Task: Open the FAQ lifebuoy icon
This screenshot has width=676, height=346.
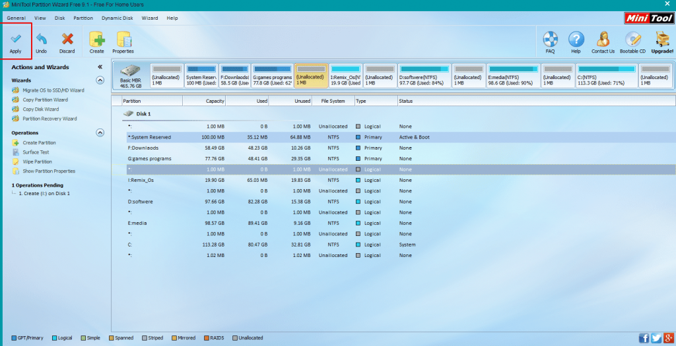Action: 550,39
